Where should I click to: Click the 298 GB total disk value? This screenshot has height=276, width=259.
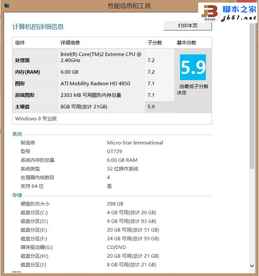coord(115,204)
